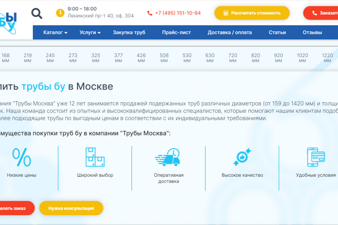Click the yellow clock icon by working hours
The width and height of the screenshot is (338, 225).
pyautogui.click(x=61, y=13)
